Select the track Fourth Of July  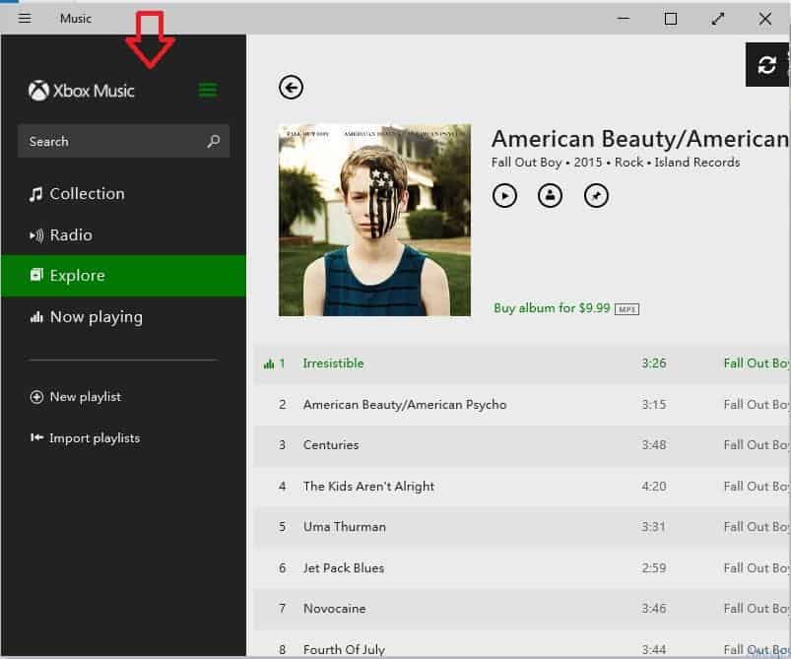pyautogui.click(x=522, y=644)
